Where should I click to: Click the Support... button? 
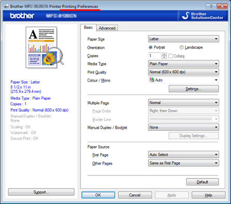point(41,192)
